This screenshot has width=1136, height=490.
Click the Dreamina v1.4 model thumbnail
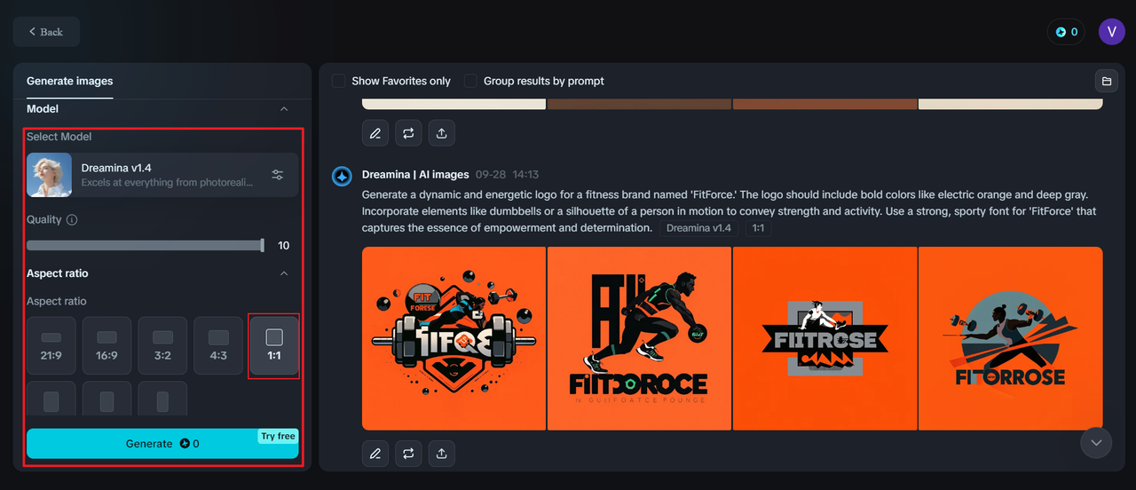(x=49, y=175)
